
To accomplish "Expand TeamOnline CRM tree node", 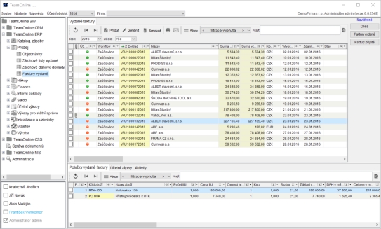I will (x=3, y=28).
